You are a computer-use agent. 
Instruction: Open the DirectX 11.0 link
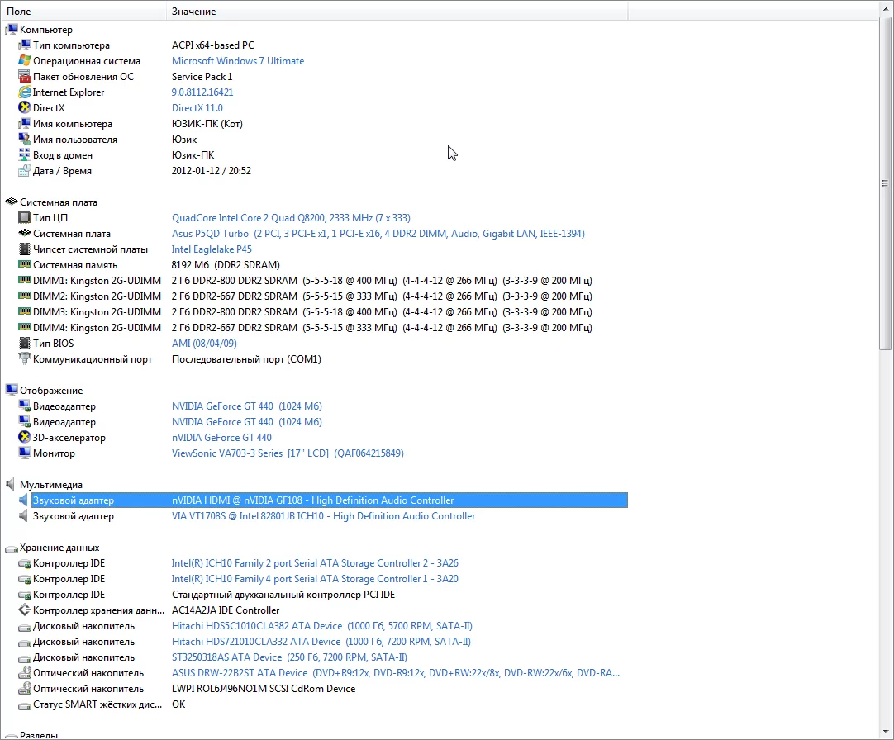[197, 107]
